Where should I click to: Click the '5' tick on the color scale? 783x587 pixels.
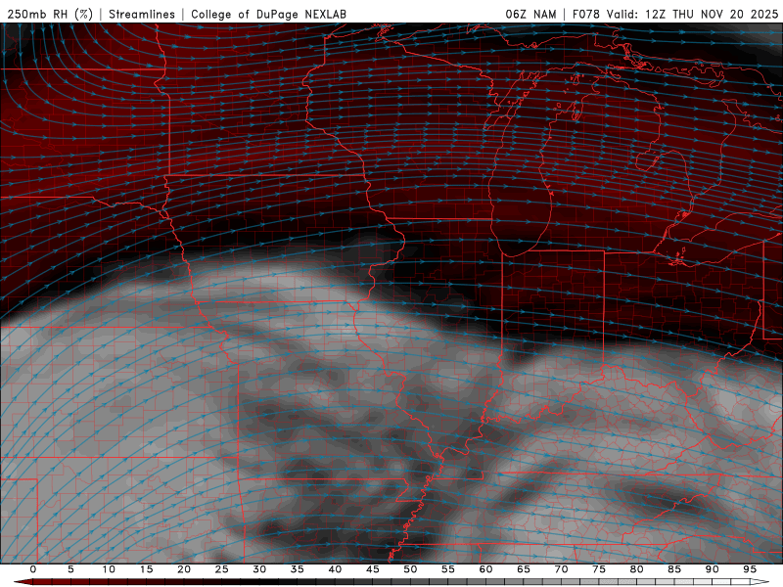click(70, 569)
